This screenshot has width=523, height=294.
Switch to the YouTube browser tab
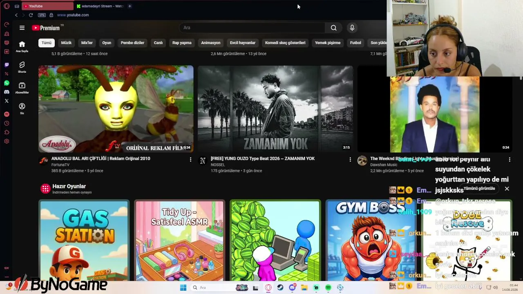(x=47, y=6)
